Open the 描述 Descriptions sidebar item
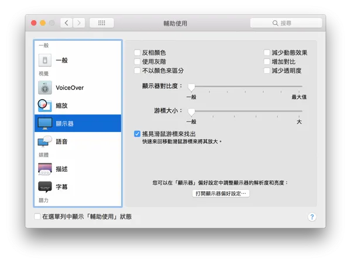The height and width of the screenshot is (264, 351). (x=78, y=169)
